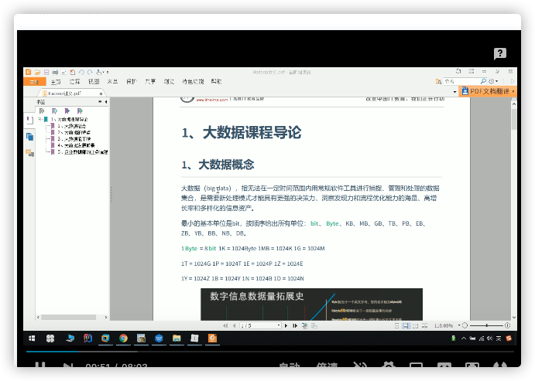Go to the next page arrow
Screen dimensions: 535x381
pos(286,326)
